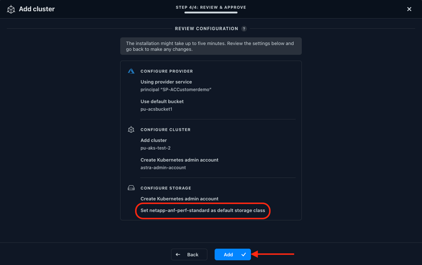Screen dimensions: 422x265
Task: Click the Configure Cluster section heading
Action: tap(166, 130)
